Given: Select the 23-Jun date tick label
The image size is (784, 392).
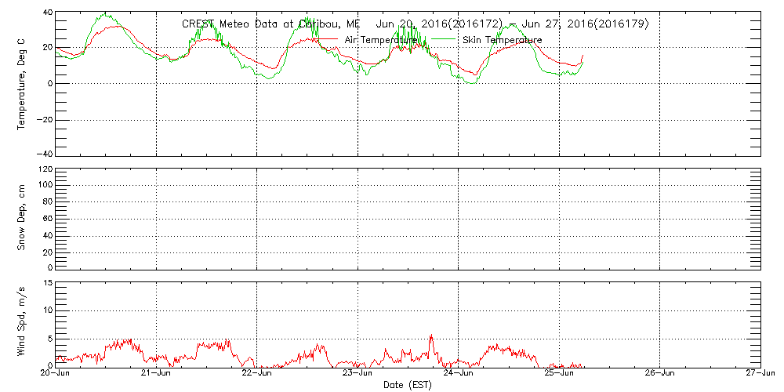Looking at the screenshot, I should tap(358, 373).
